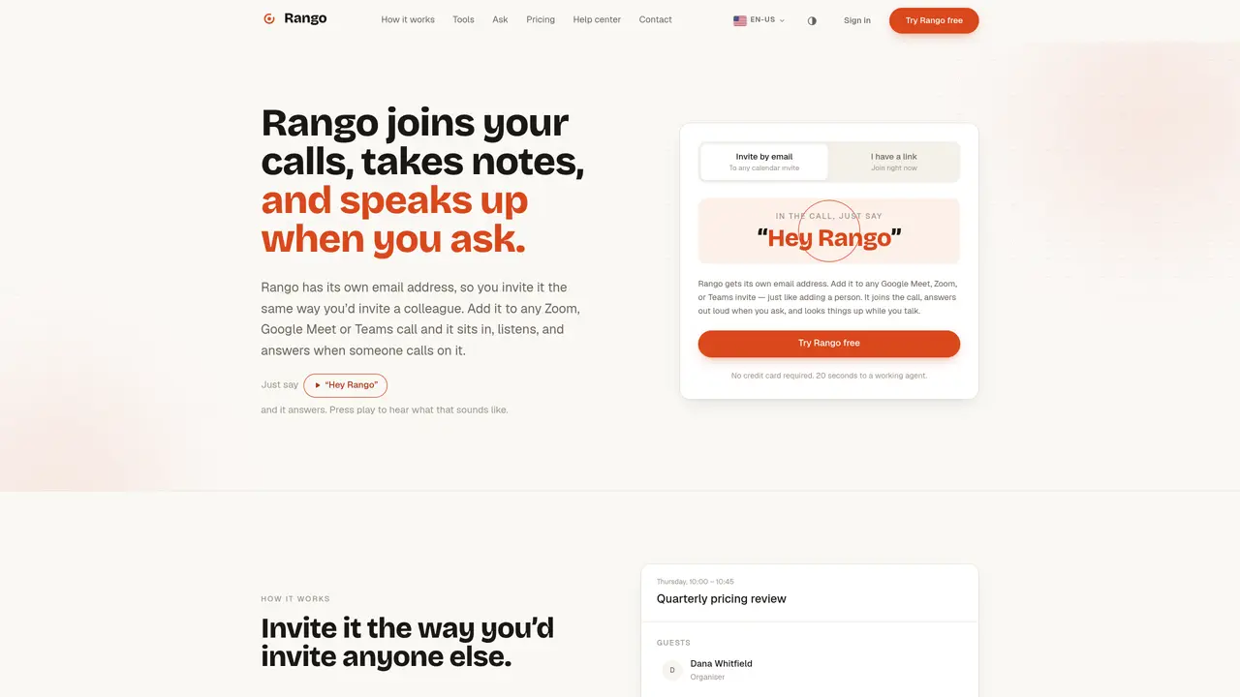This screenshot has width=1240, height=697.
Task: Open the Pricing nav link
Action: pos(541,19)
